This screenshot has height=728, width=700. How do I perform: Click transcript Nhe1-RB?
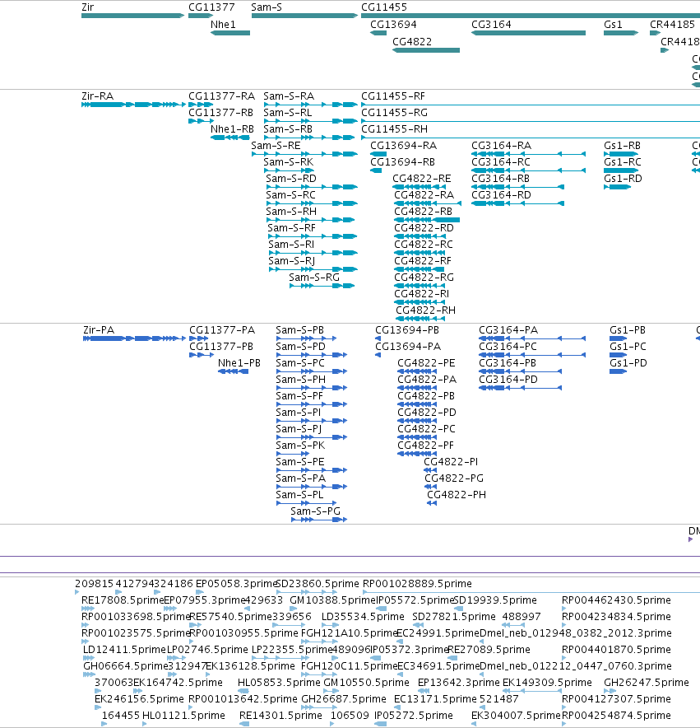click(230, 138)
